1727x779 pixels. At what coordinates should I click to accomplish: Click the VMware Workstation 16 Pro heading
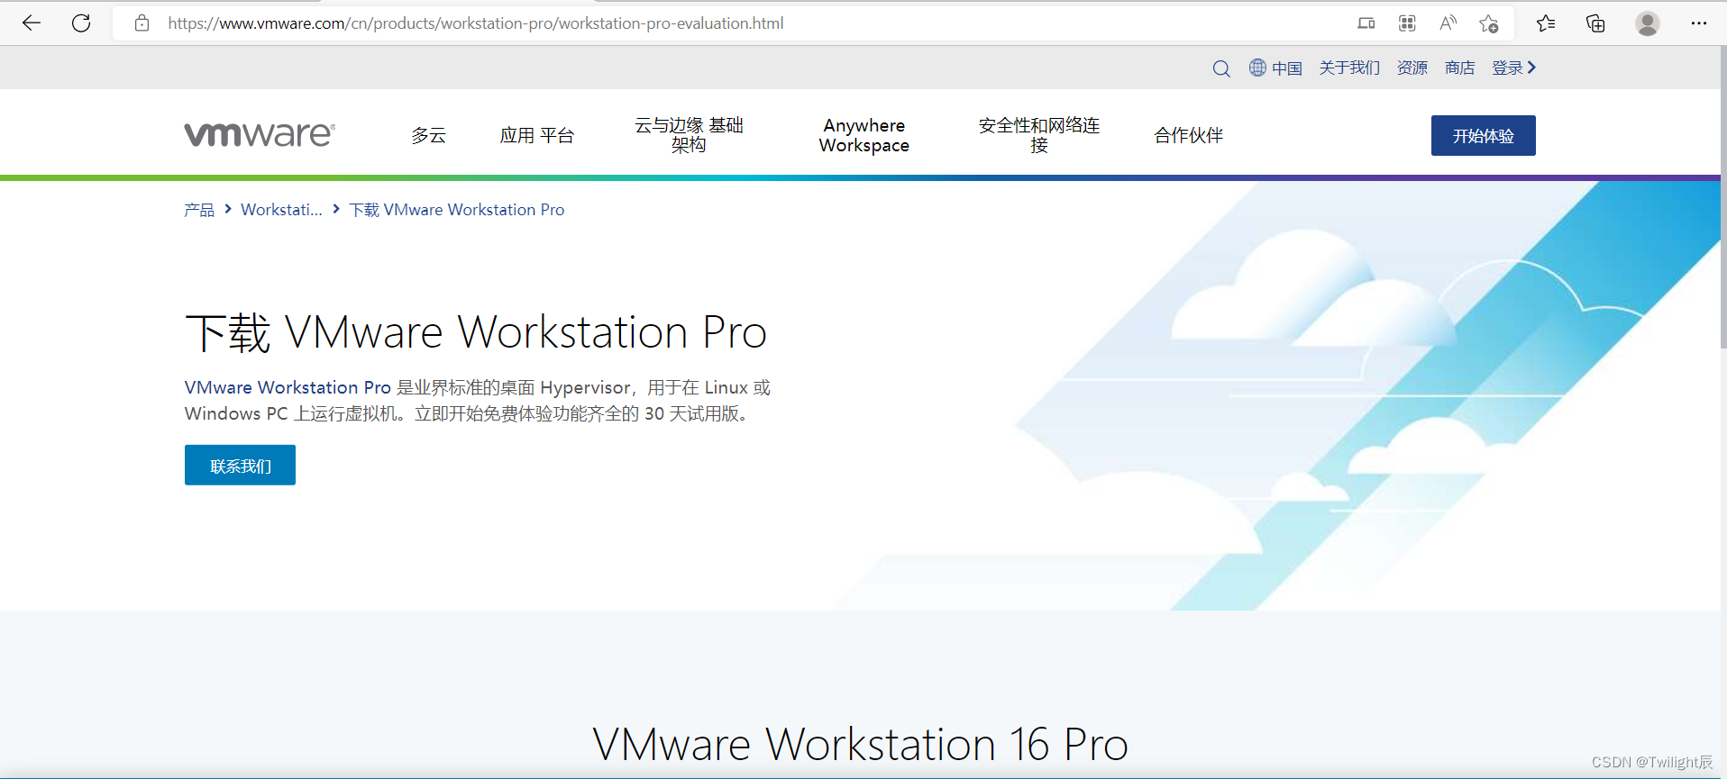point(860,745)
